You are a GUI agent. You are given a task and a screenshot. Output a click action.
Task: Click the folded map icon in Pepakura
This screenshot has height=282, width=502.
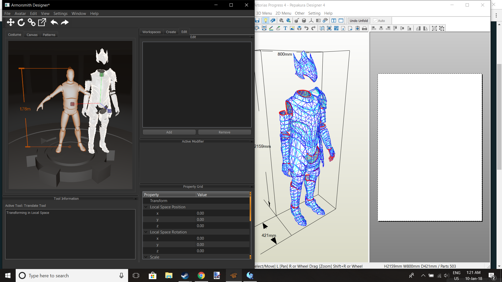click(322, 28)
